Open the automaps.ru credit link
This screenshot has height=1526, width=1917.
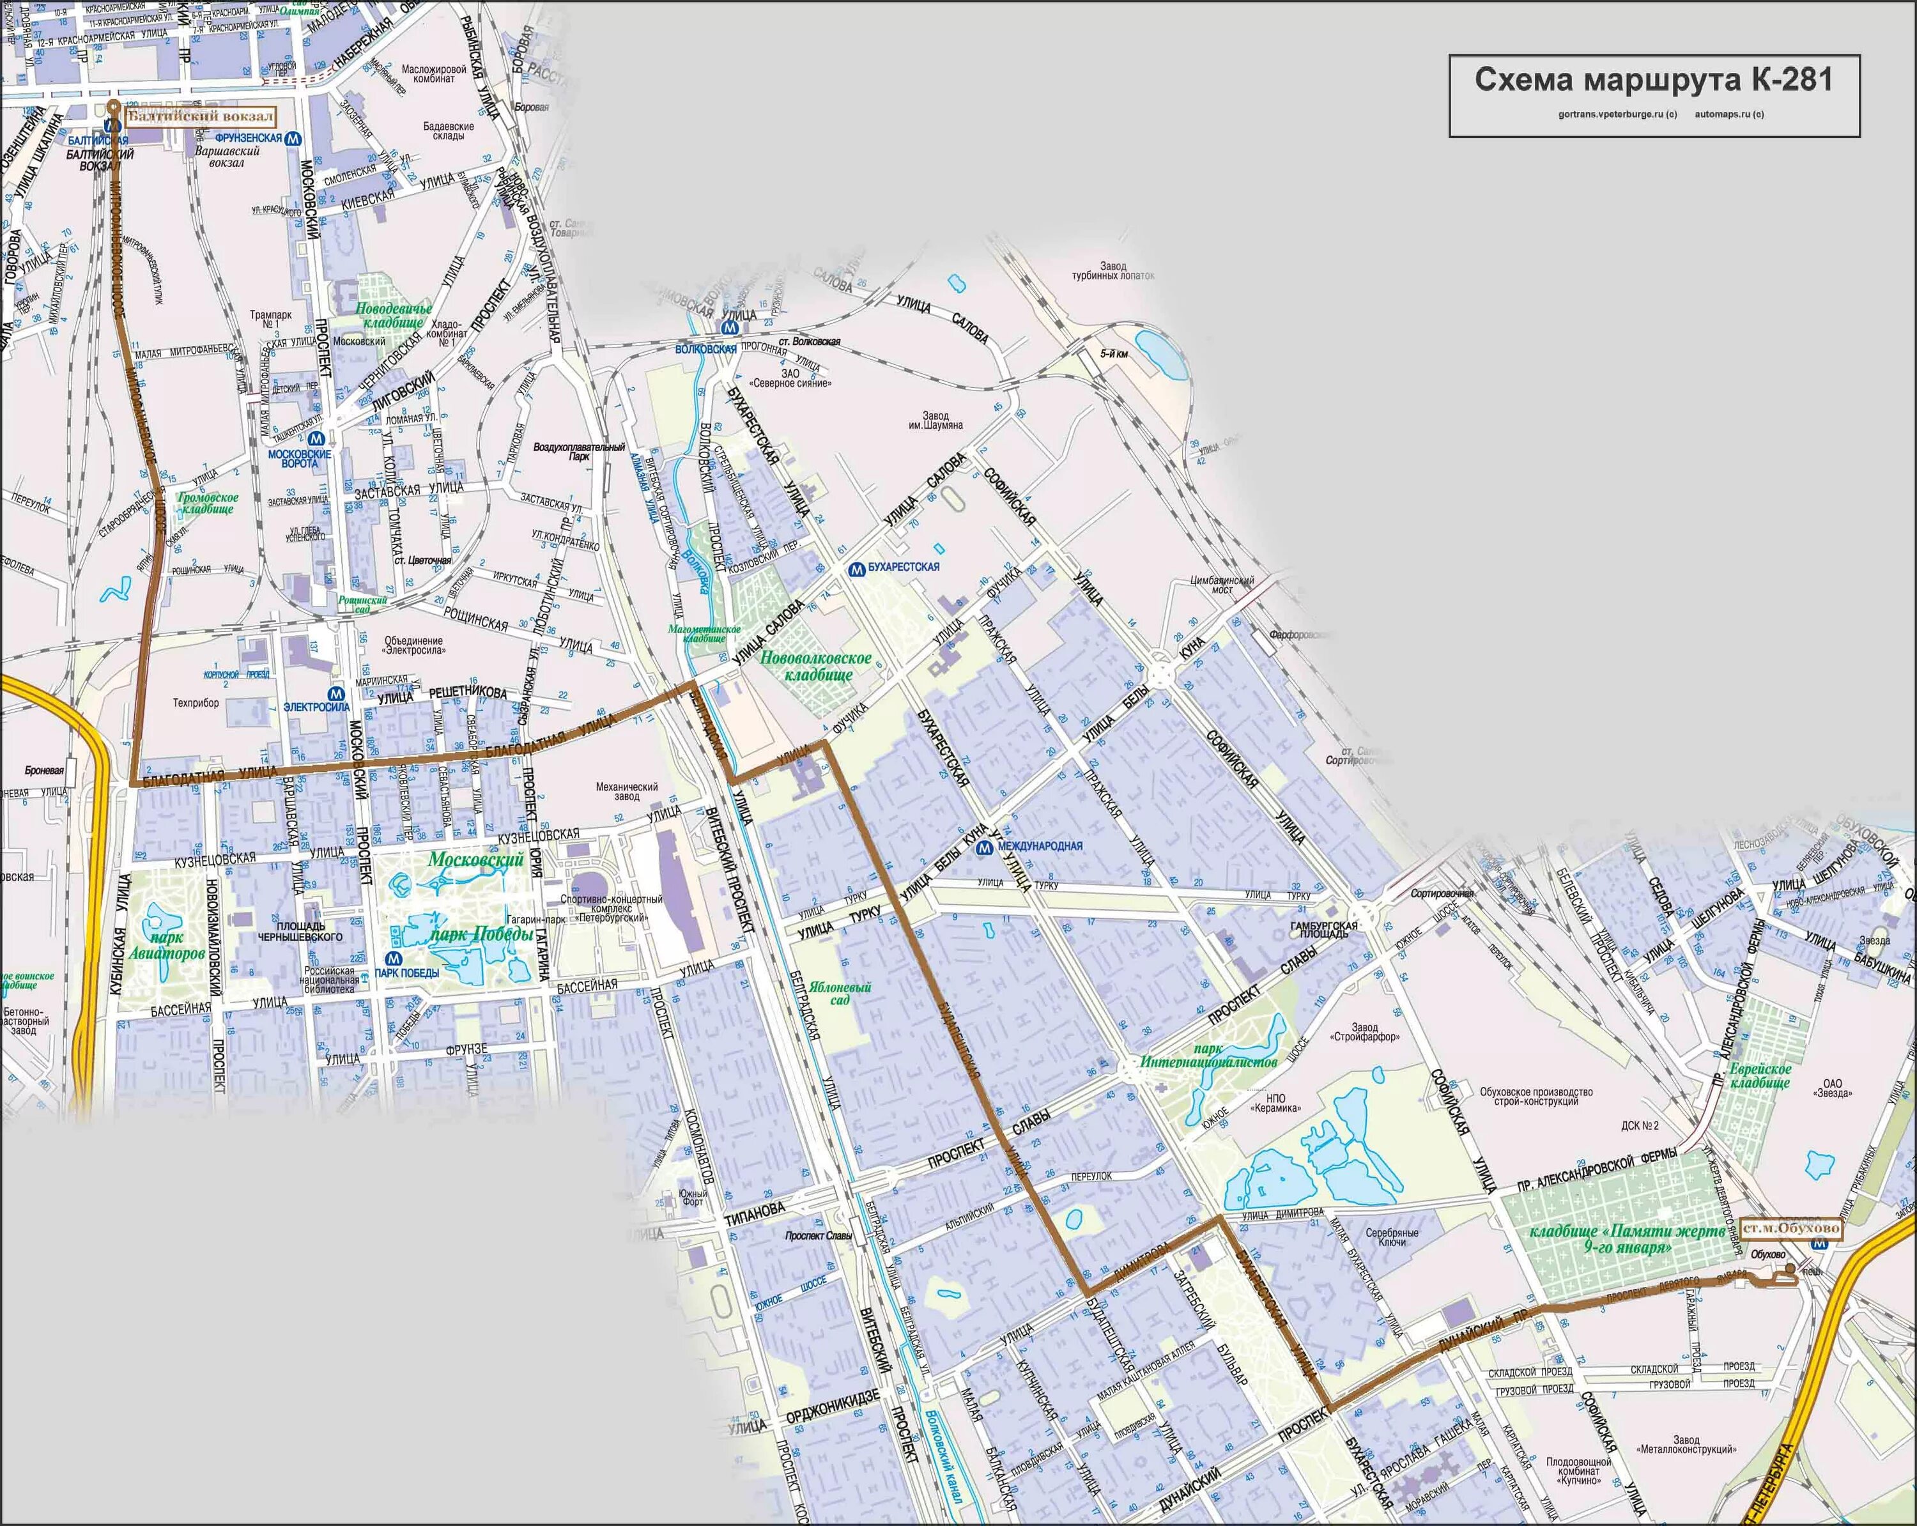(1729, 114)
